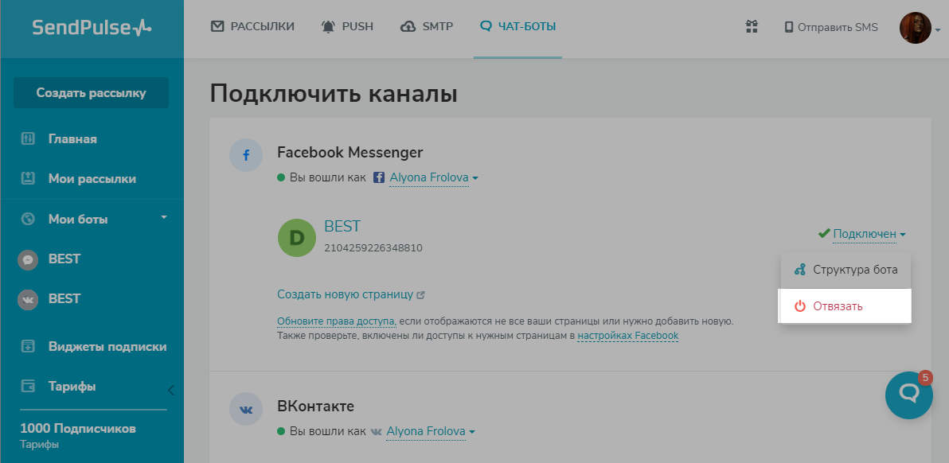Open Мои рассылки in sidebar

click(x=92, y=179)
